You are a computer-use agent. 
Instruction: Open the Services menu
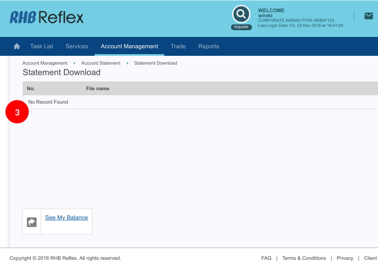click(77, 47)
